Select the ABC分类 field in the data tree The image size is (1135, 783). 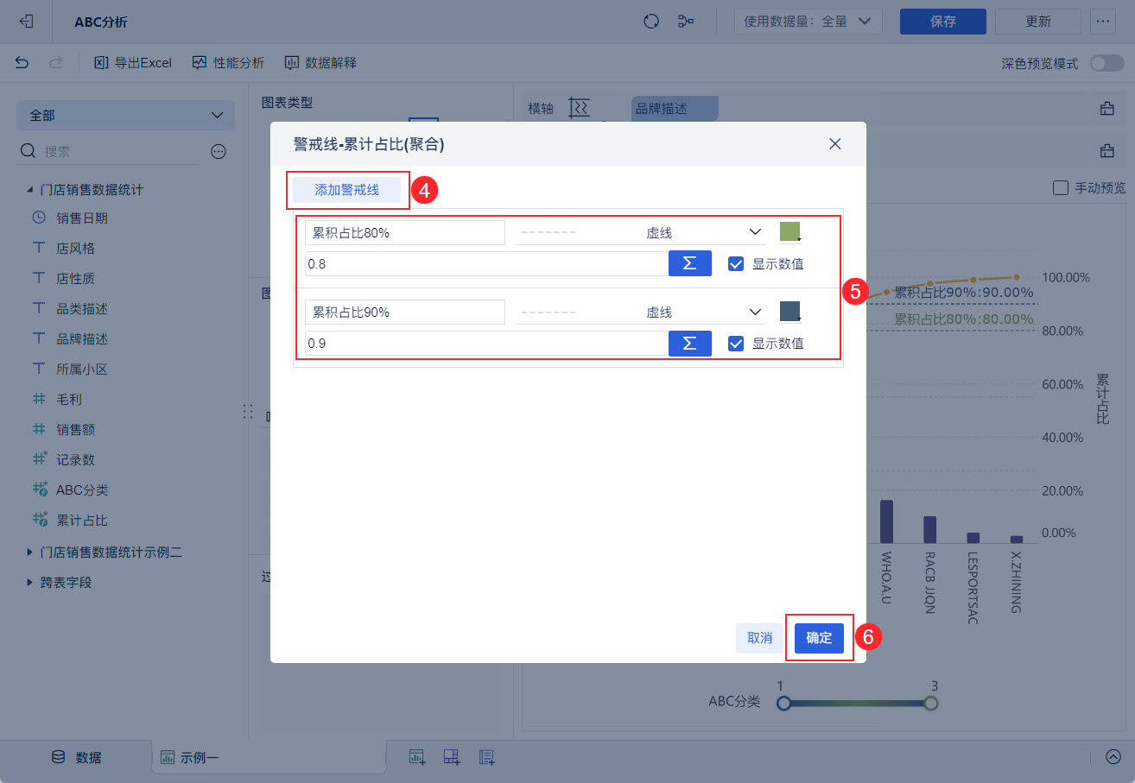82,490
